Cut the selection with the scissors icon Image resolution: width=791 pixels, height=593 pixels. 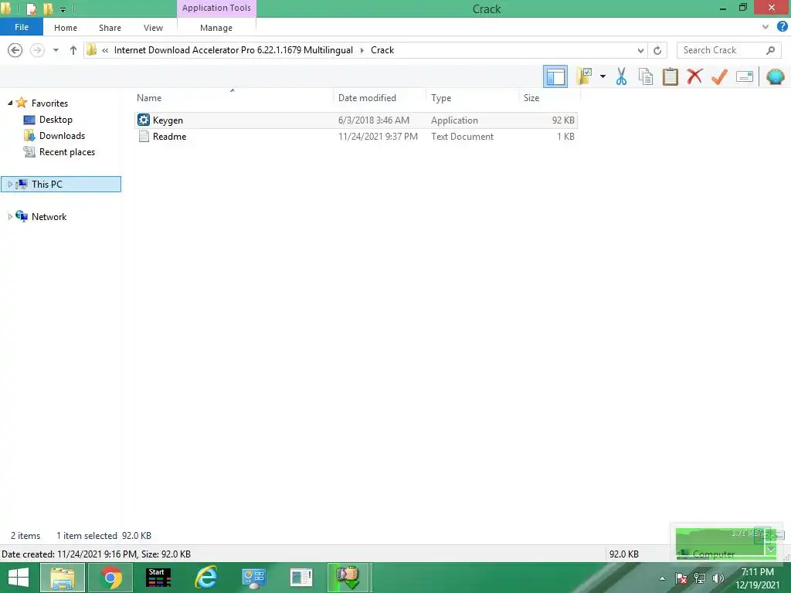(621, 76)
